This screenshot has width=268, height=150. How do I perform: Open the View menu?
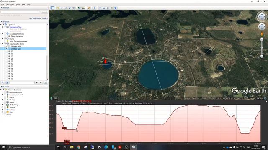[12, 5]
